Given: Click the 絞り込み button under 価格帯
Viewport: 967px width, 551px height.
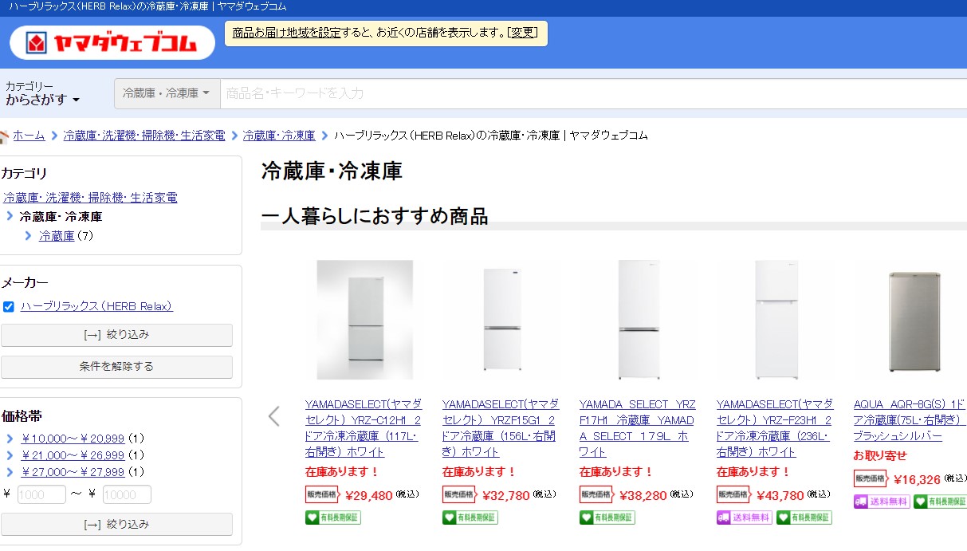Looking at the screenshot, I should [x=116, y=525].
